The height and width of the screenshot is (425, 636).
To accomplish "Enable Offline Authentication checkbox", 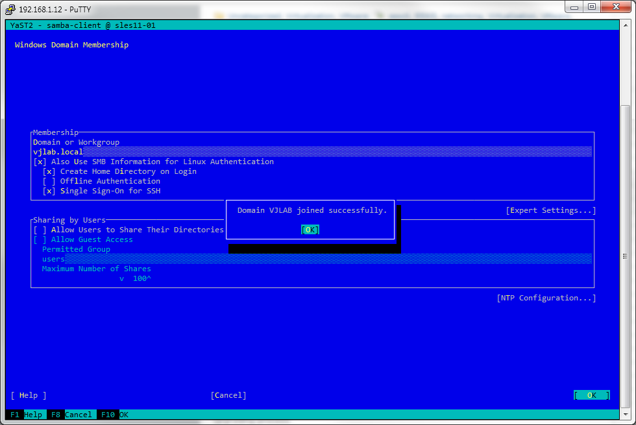I will 49,181.
